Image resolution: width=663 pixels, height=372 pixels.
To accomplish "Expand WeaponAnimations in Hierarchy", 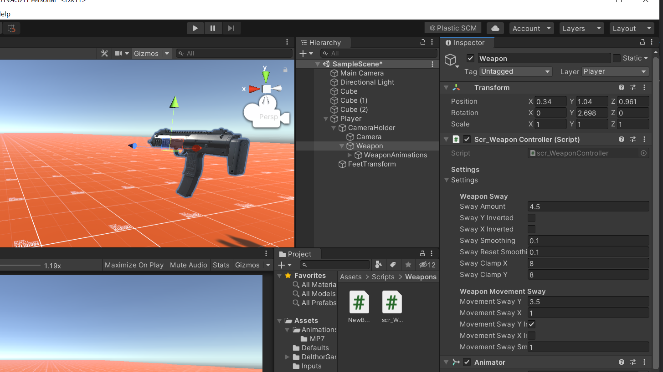I will [350, 155].
